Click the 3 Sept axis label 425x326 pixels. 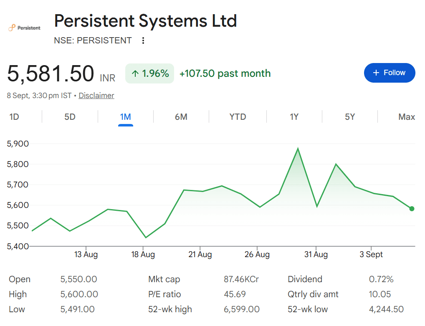tap(371, 255)
